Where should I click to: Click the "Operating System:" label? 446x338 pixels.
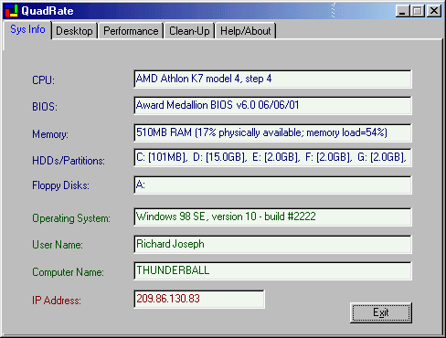[71, 218]
